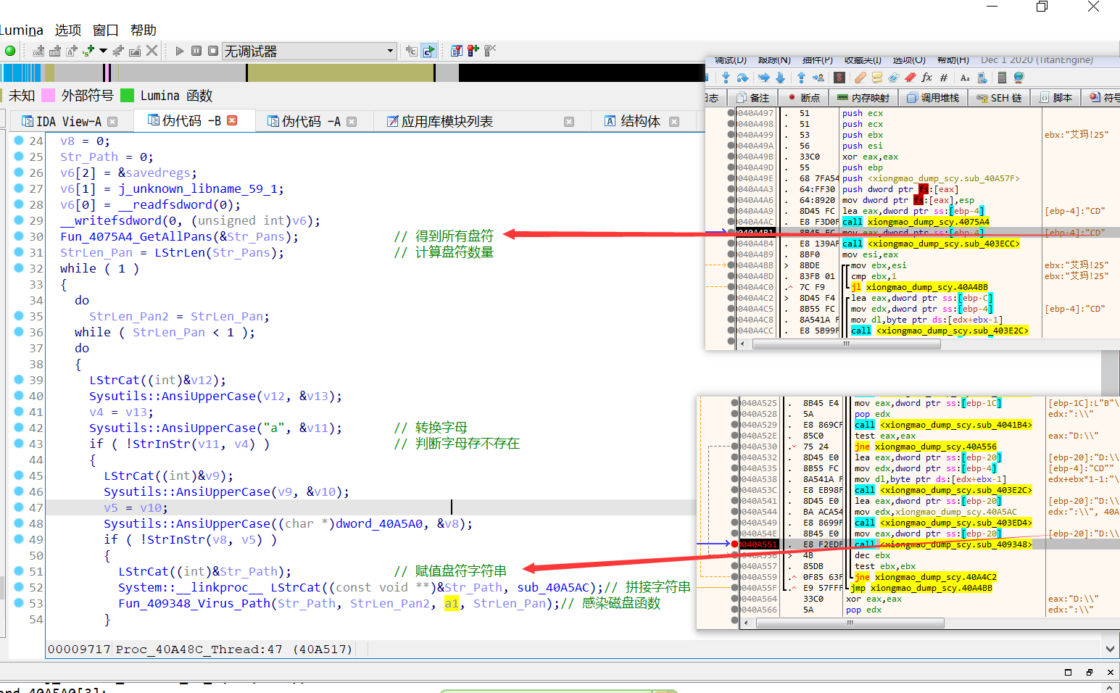Toggle the breakpoint bullet at 040A525 in x64dbg
Screen dimensions: 1120x693
[734, 402]
